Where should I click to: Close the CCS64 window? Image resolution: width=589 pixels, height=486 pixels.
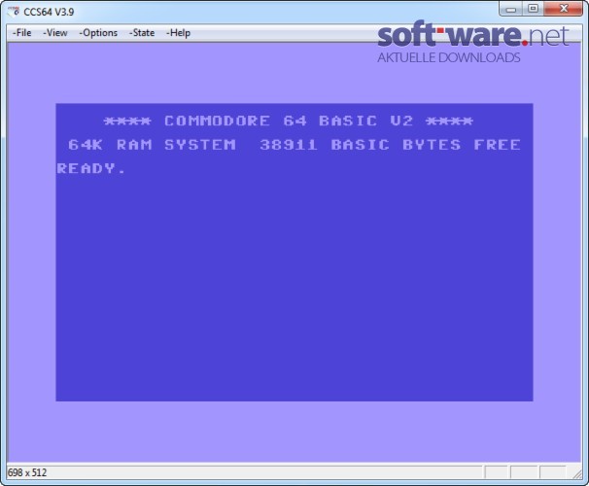pyautogui.click(x=564, y=9)
